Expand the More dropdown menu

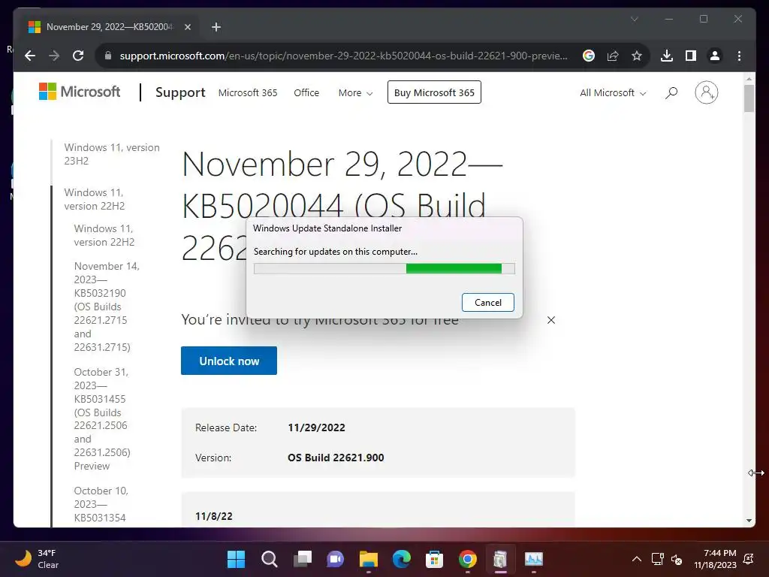point(355,92)
